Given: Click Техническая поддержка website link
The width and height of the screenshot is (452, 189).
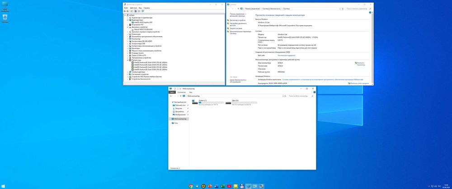Looking at the screenshot, I should click(286, 55).
